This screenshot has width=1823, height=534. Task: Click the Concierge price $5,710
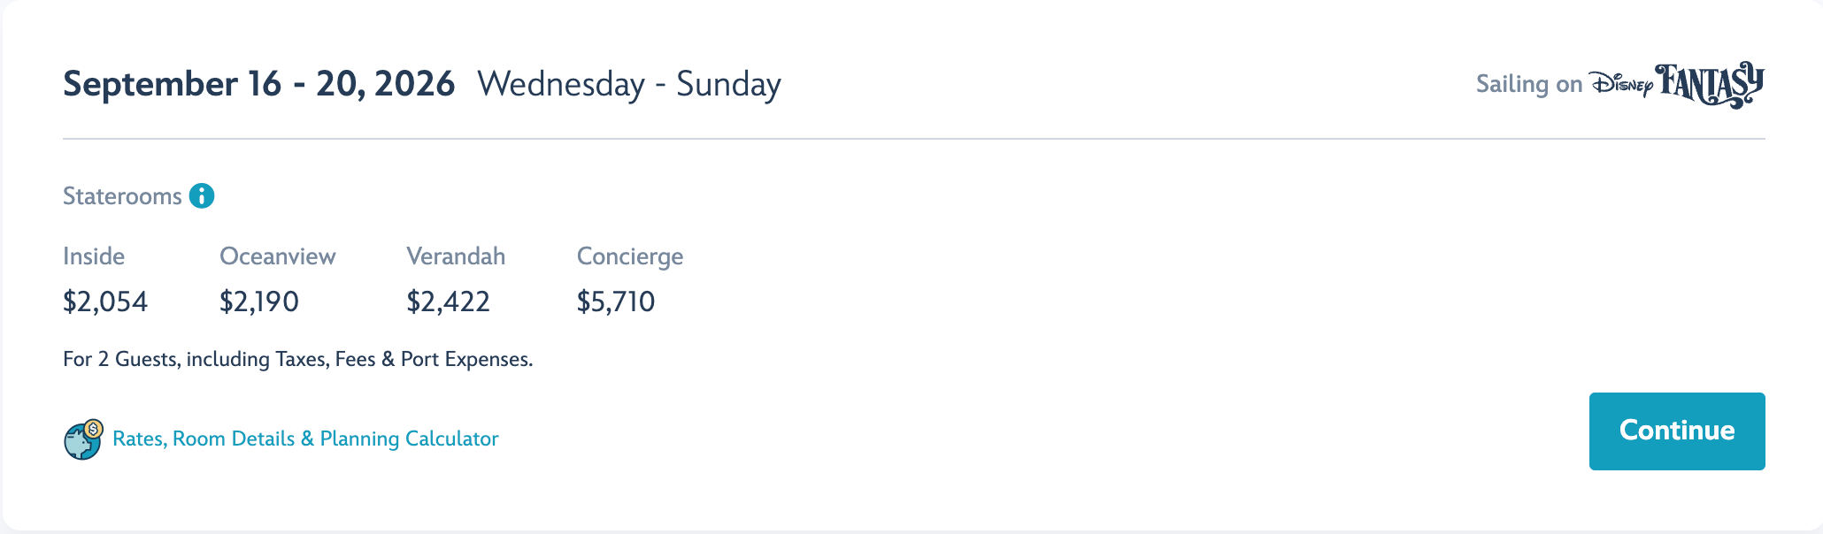tap(616, 301)
